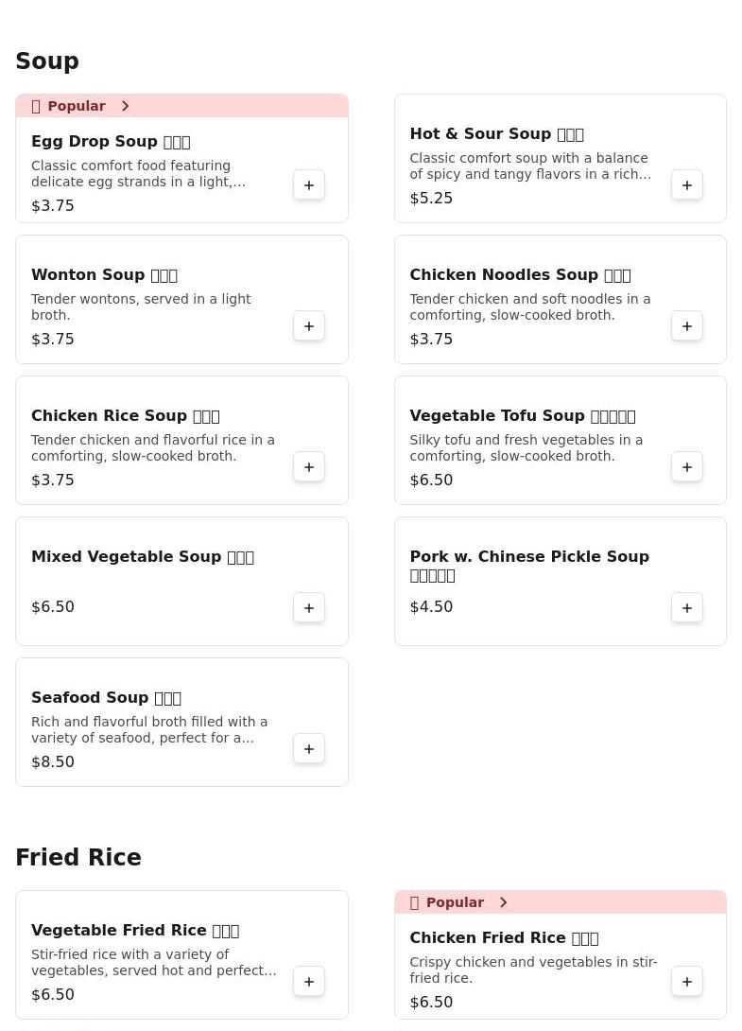
Task: Click the Popular label on Chicken Fried Rice
Action: 454,902
